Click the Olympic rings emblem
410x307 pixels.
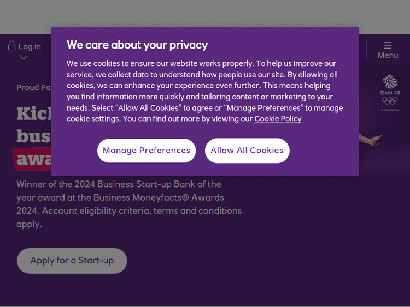[x=390, y=100]
